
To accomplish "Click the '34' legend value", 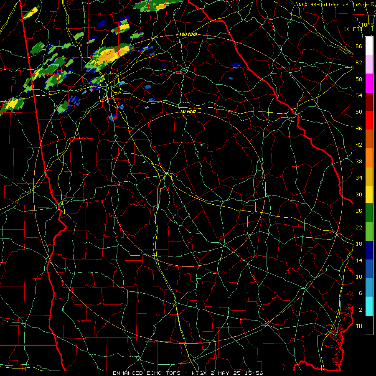I will coord(359,178).
